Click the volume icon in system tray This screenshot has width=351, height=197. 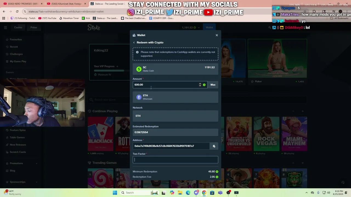coord(329,193)
